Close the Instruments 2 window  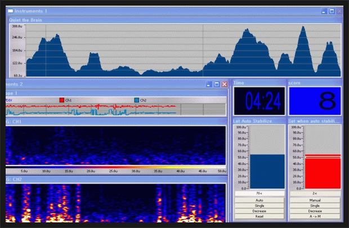click(225, 84)
